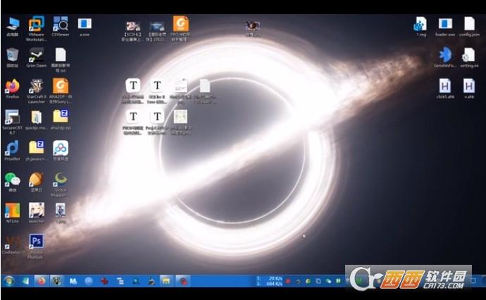Open the Proxifier shortcut
This screenshot has height=300, width=486.
13,151
